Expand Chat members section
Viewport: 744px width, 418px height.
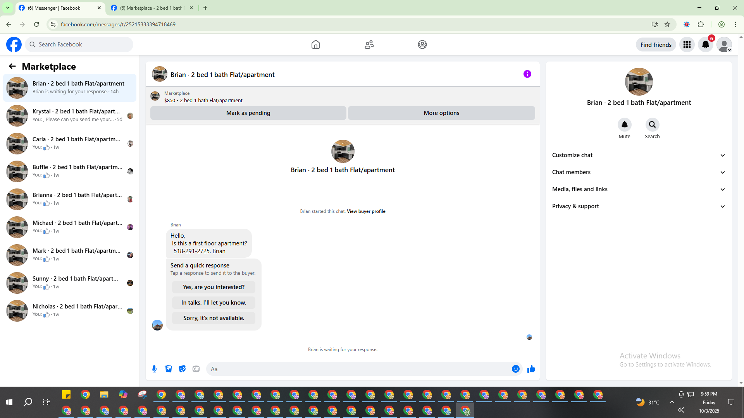(x=639, y=172)
